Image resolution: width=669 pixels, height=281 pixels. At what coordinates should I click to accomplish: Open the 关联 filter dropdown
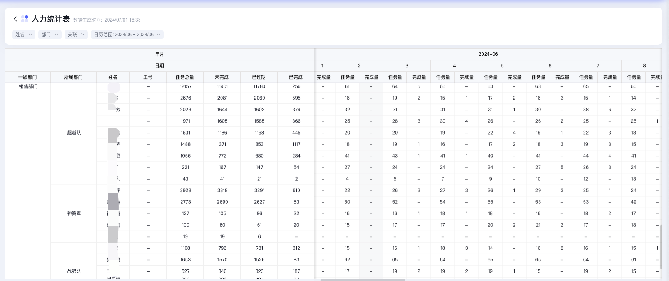tap(76, 35)
